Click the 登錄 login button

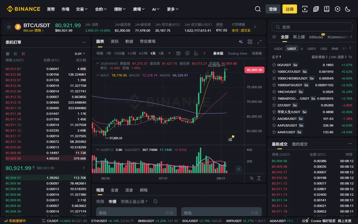click(x=273, y=9)
